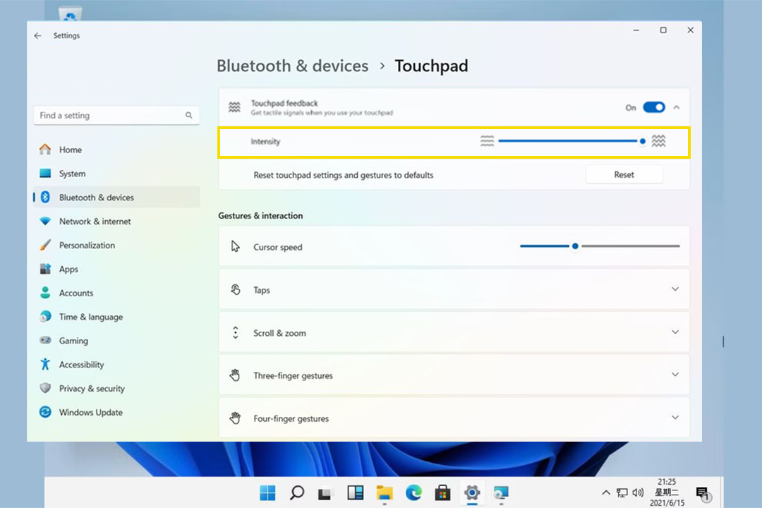
Task: Click the Find a setting search box
Action: coord(109,116)
